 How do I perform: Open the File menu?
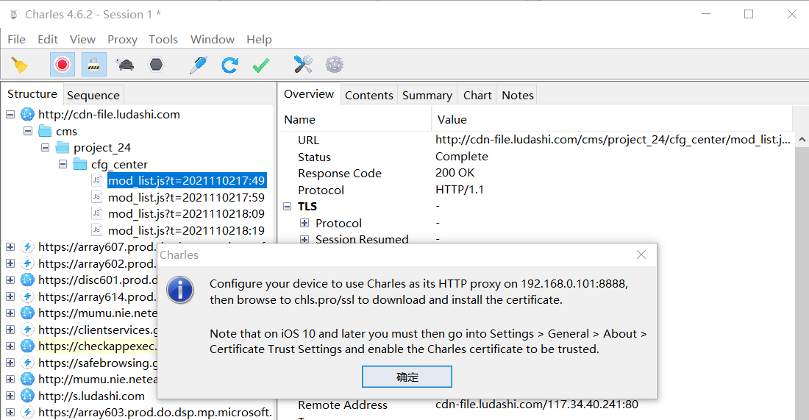tap(16, 40)
